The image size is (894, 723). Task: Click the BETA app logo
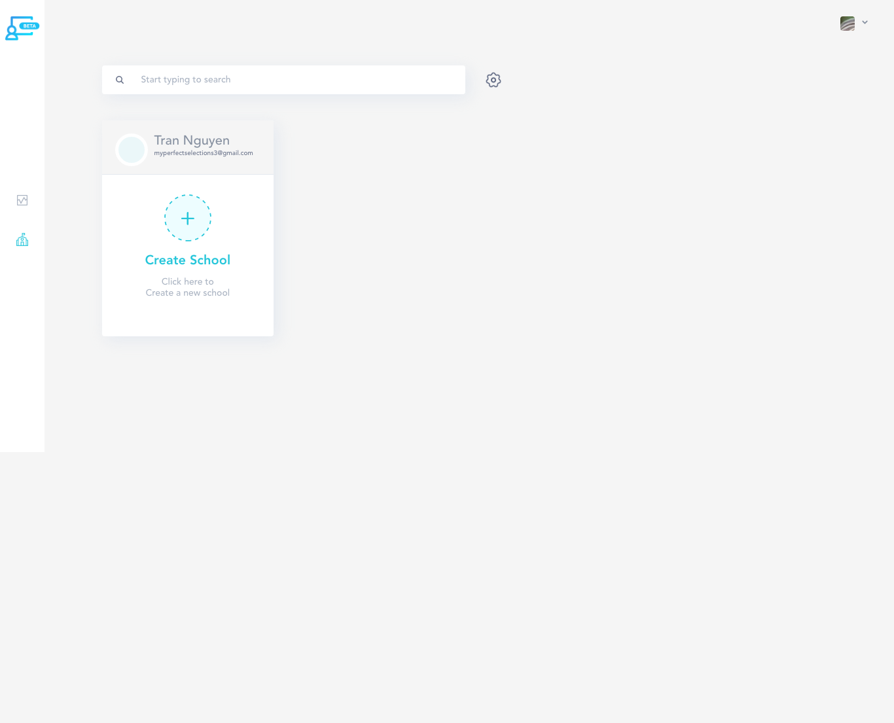22,28
